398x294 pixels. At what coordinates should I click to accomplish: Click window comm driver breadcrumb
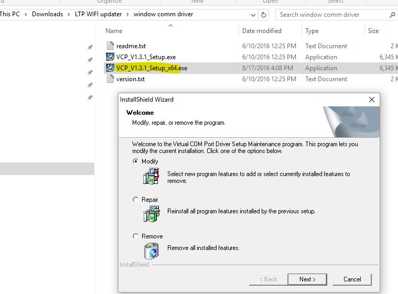pyautogui.click(x=163, y=14)
